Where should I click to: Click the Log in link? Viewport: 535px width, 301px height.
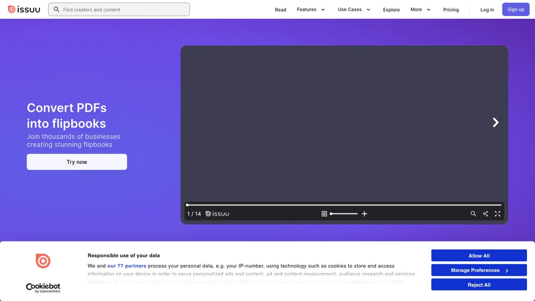point(487,9)
